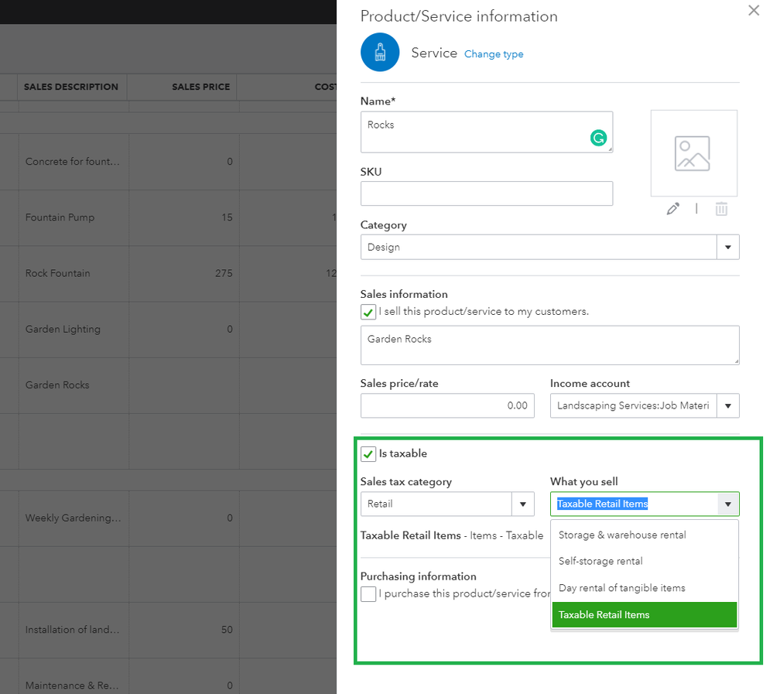This screenshot has height=694, width=773.
Task: Expand the Category dropdown arrow
Action: (727, 248)
